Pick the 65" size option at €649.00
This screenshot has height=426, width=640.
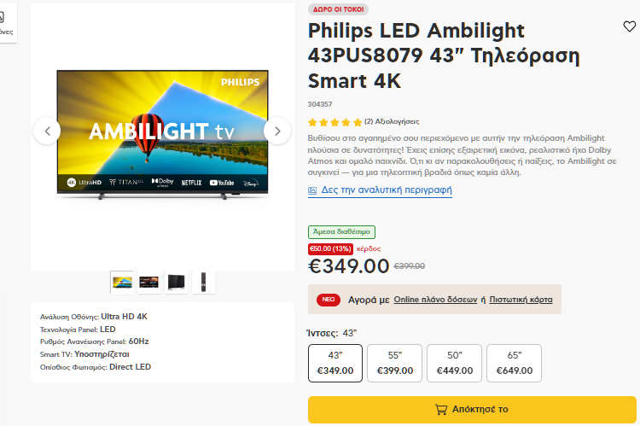[515, 363]
